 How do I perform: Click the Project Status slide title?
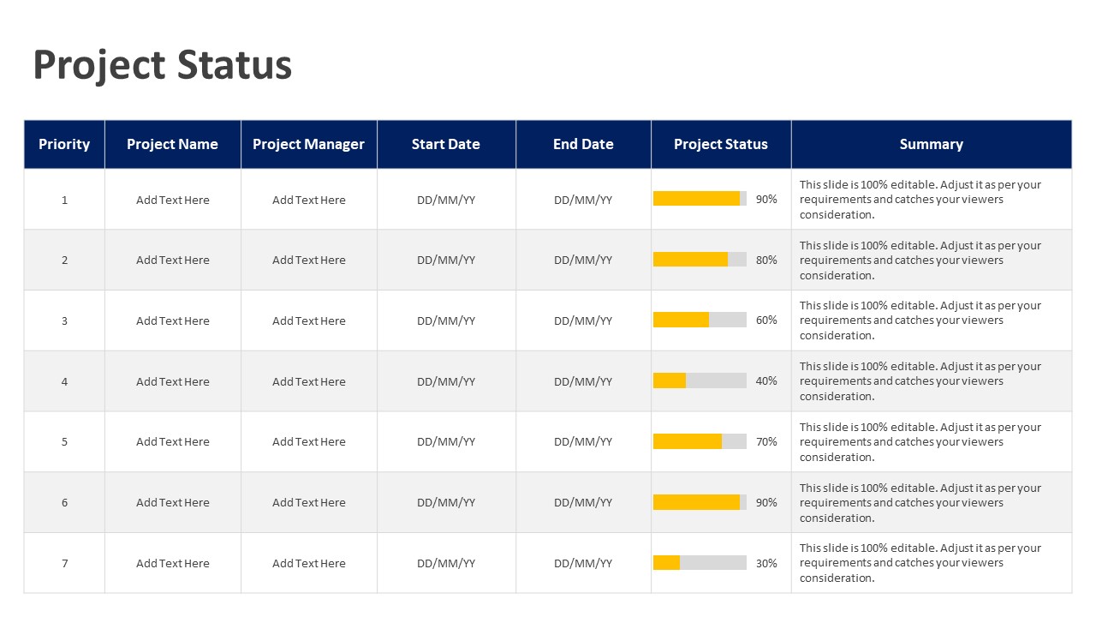coord(163,65)
